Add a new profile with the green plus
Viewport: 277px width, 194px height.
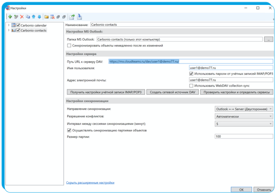coord(10,17)
